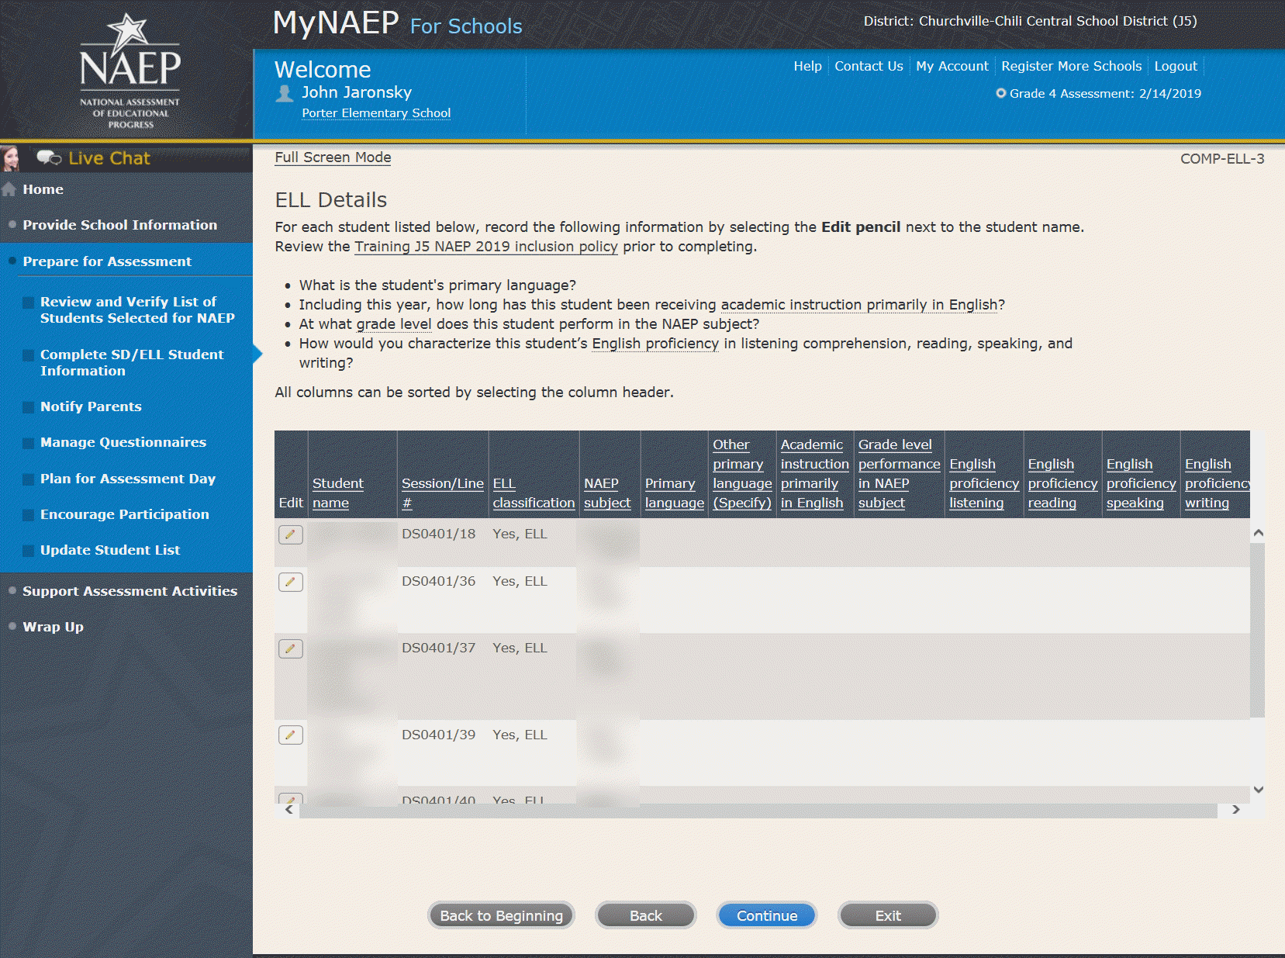
Task: Open Plan for Assessment Day
Action: [128, 479]
